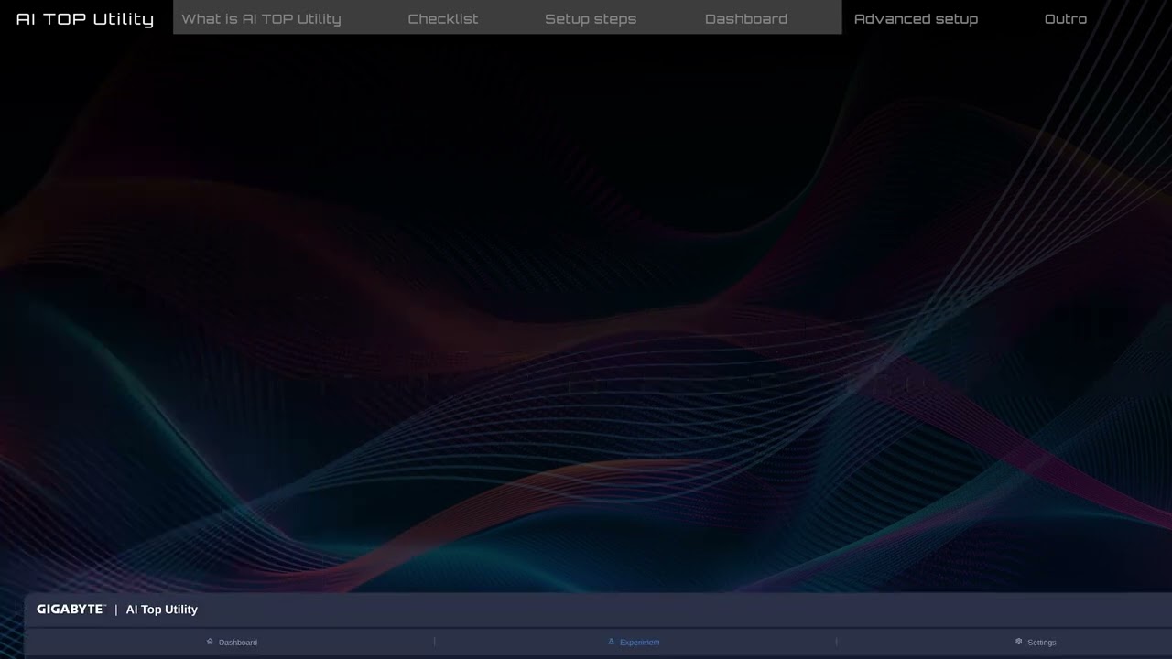1172x659 pixels.
Task: Click the divider between Experiment and Settings tabs
Action: pyautogui.click(x=836, y=642)
